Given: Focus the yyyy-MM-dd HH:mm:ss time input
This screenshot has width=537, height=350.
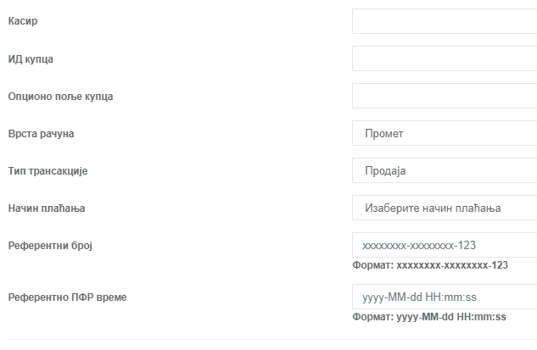Looking at the screenshot, I should (x=445, y=297).
